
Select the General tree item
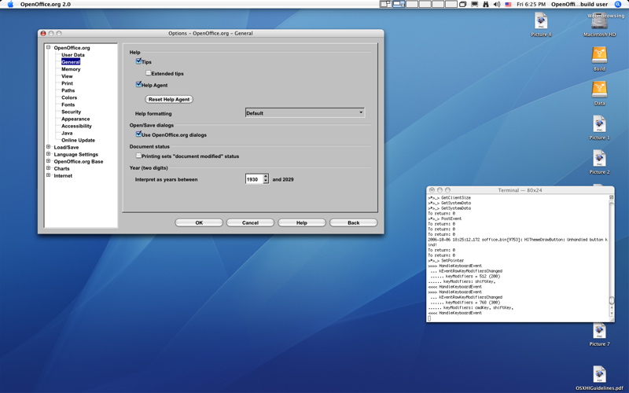pos(71,62)
